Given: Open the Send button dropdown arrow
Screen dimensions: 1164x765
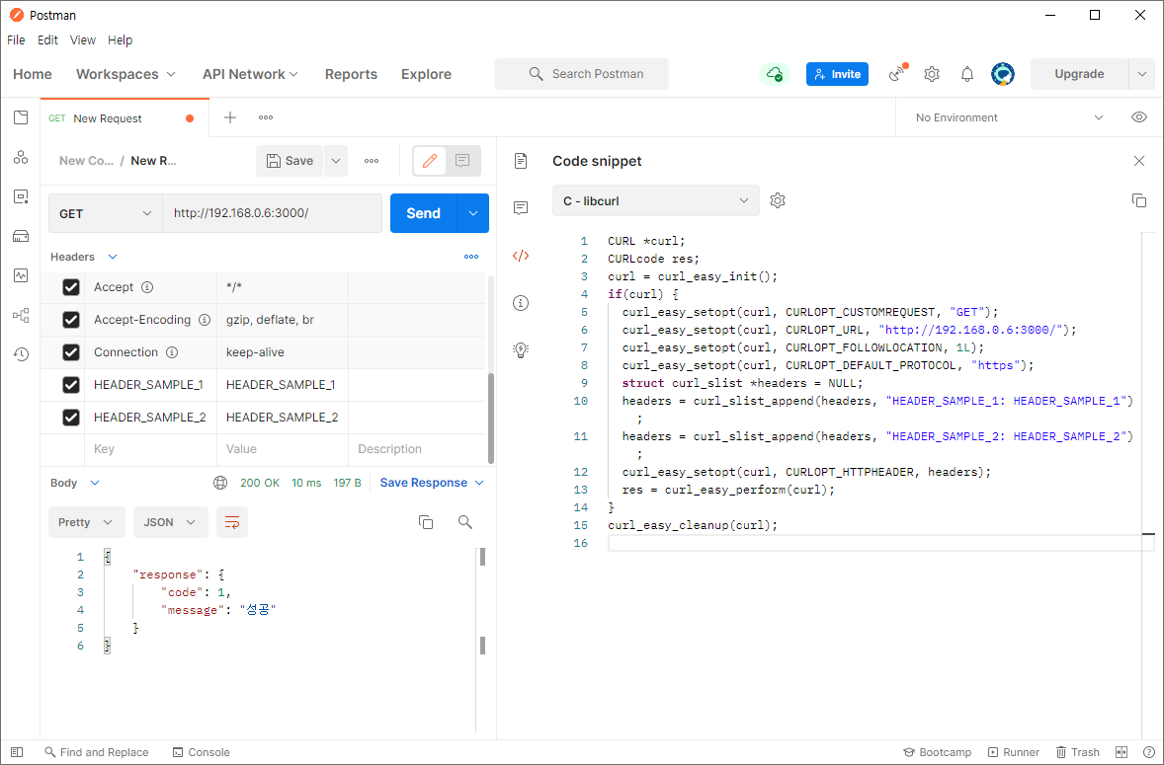Looking at the screenshot, I should pyautogui.click(x=473, y=213).
